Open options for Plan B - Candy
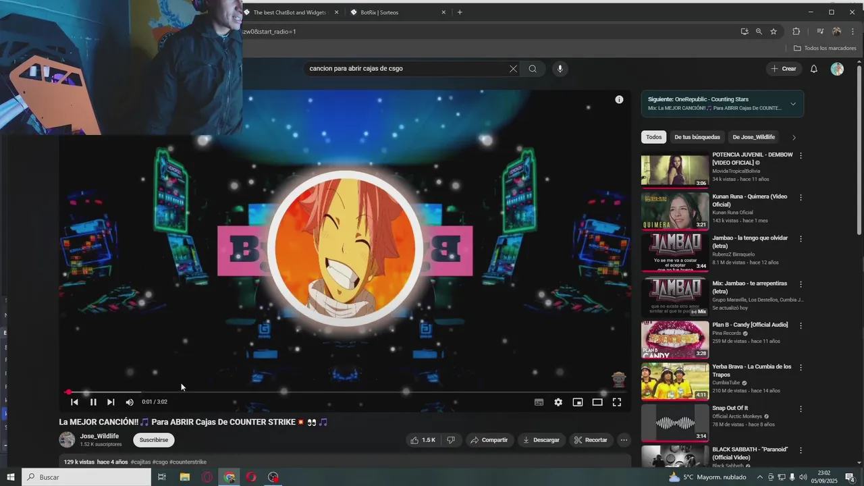 tap(801, 325)
